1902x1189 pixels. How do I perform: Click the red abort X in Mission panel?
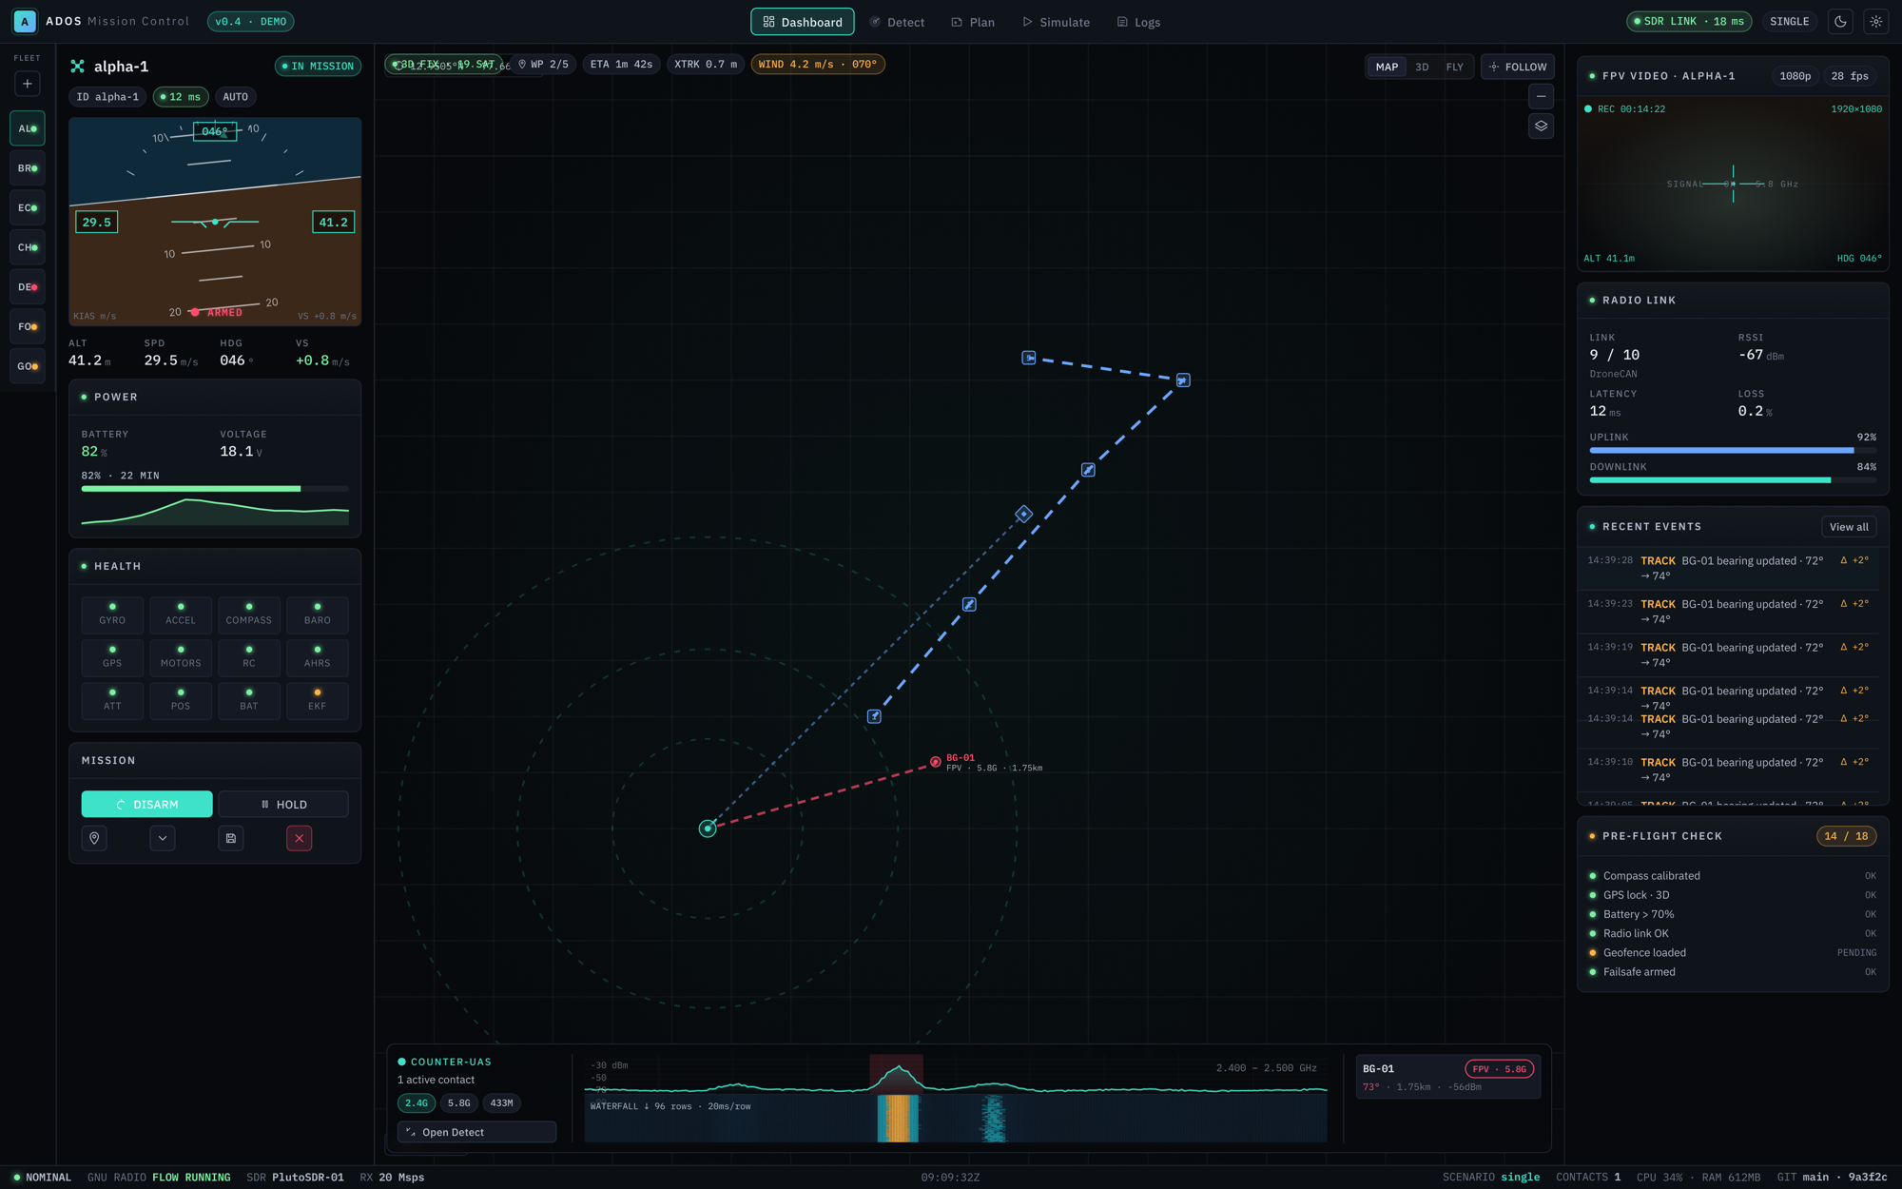(299, 838)
